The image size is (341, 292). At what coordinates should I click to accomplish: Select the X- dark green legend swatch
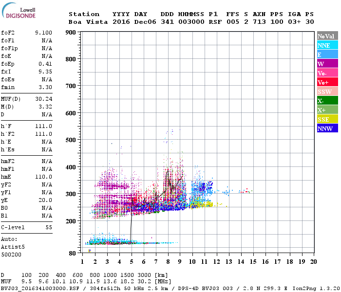coord(327,101)
